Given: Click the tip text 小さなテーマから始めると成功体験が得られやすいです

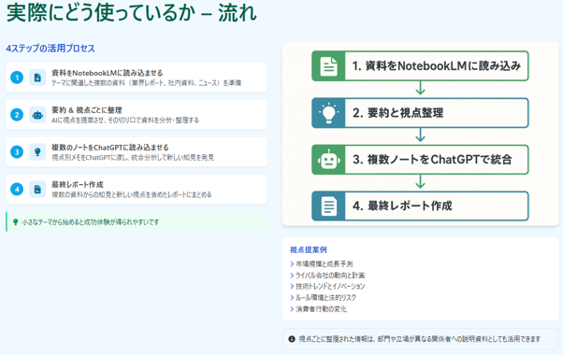Looking at the screenshot, I should point(91,222).
